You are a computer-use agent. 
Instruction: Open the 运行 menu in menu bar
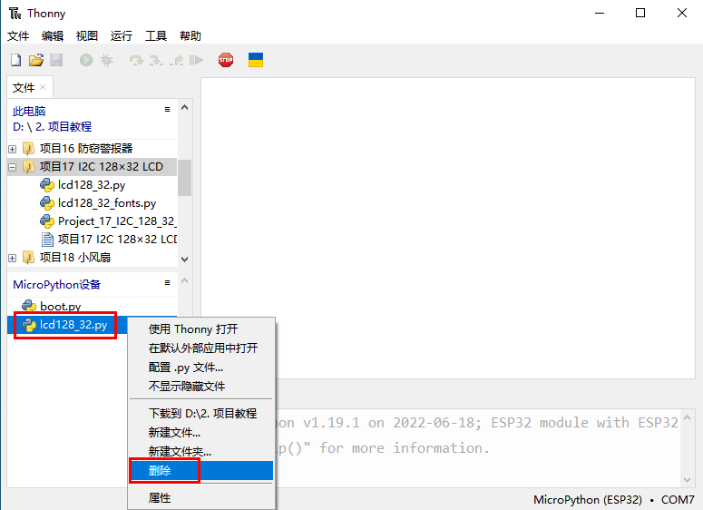(121, 36)
